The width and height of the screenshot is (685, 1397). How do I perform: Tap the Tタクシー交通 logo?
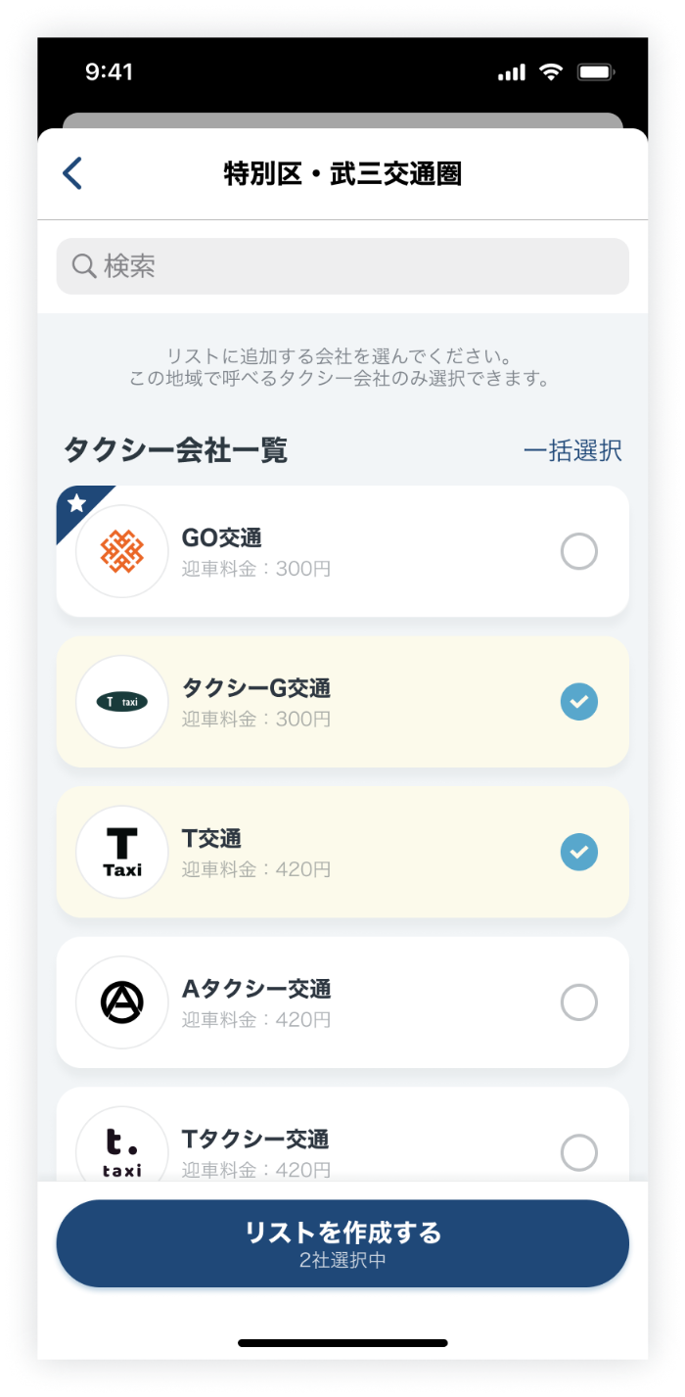pos(122,1150)
